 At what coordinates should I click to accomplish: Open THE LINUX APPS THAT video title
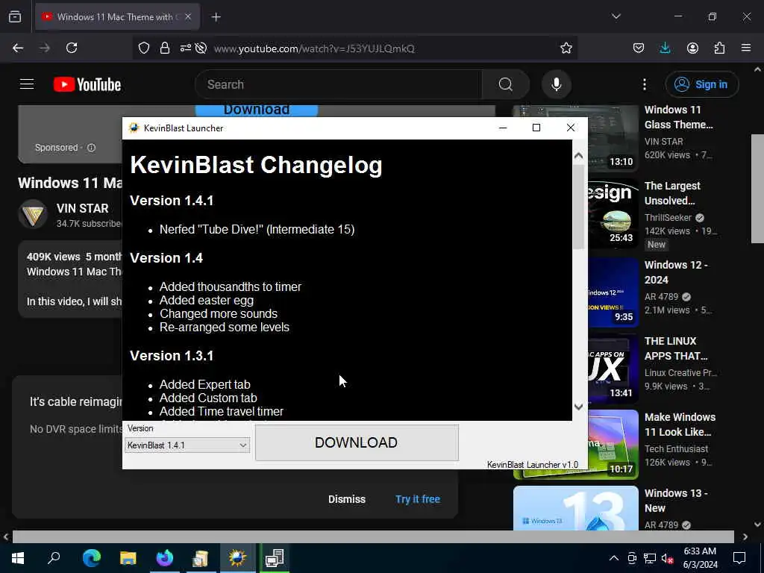click(x=676, y=348)
